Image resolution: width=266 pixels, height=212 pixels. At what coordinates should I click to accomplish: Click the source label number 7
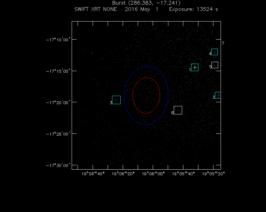223,43
